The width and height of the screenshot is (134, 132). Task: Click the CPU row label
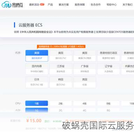18,103
